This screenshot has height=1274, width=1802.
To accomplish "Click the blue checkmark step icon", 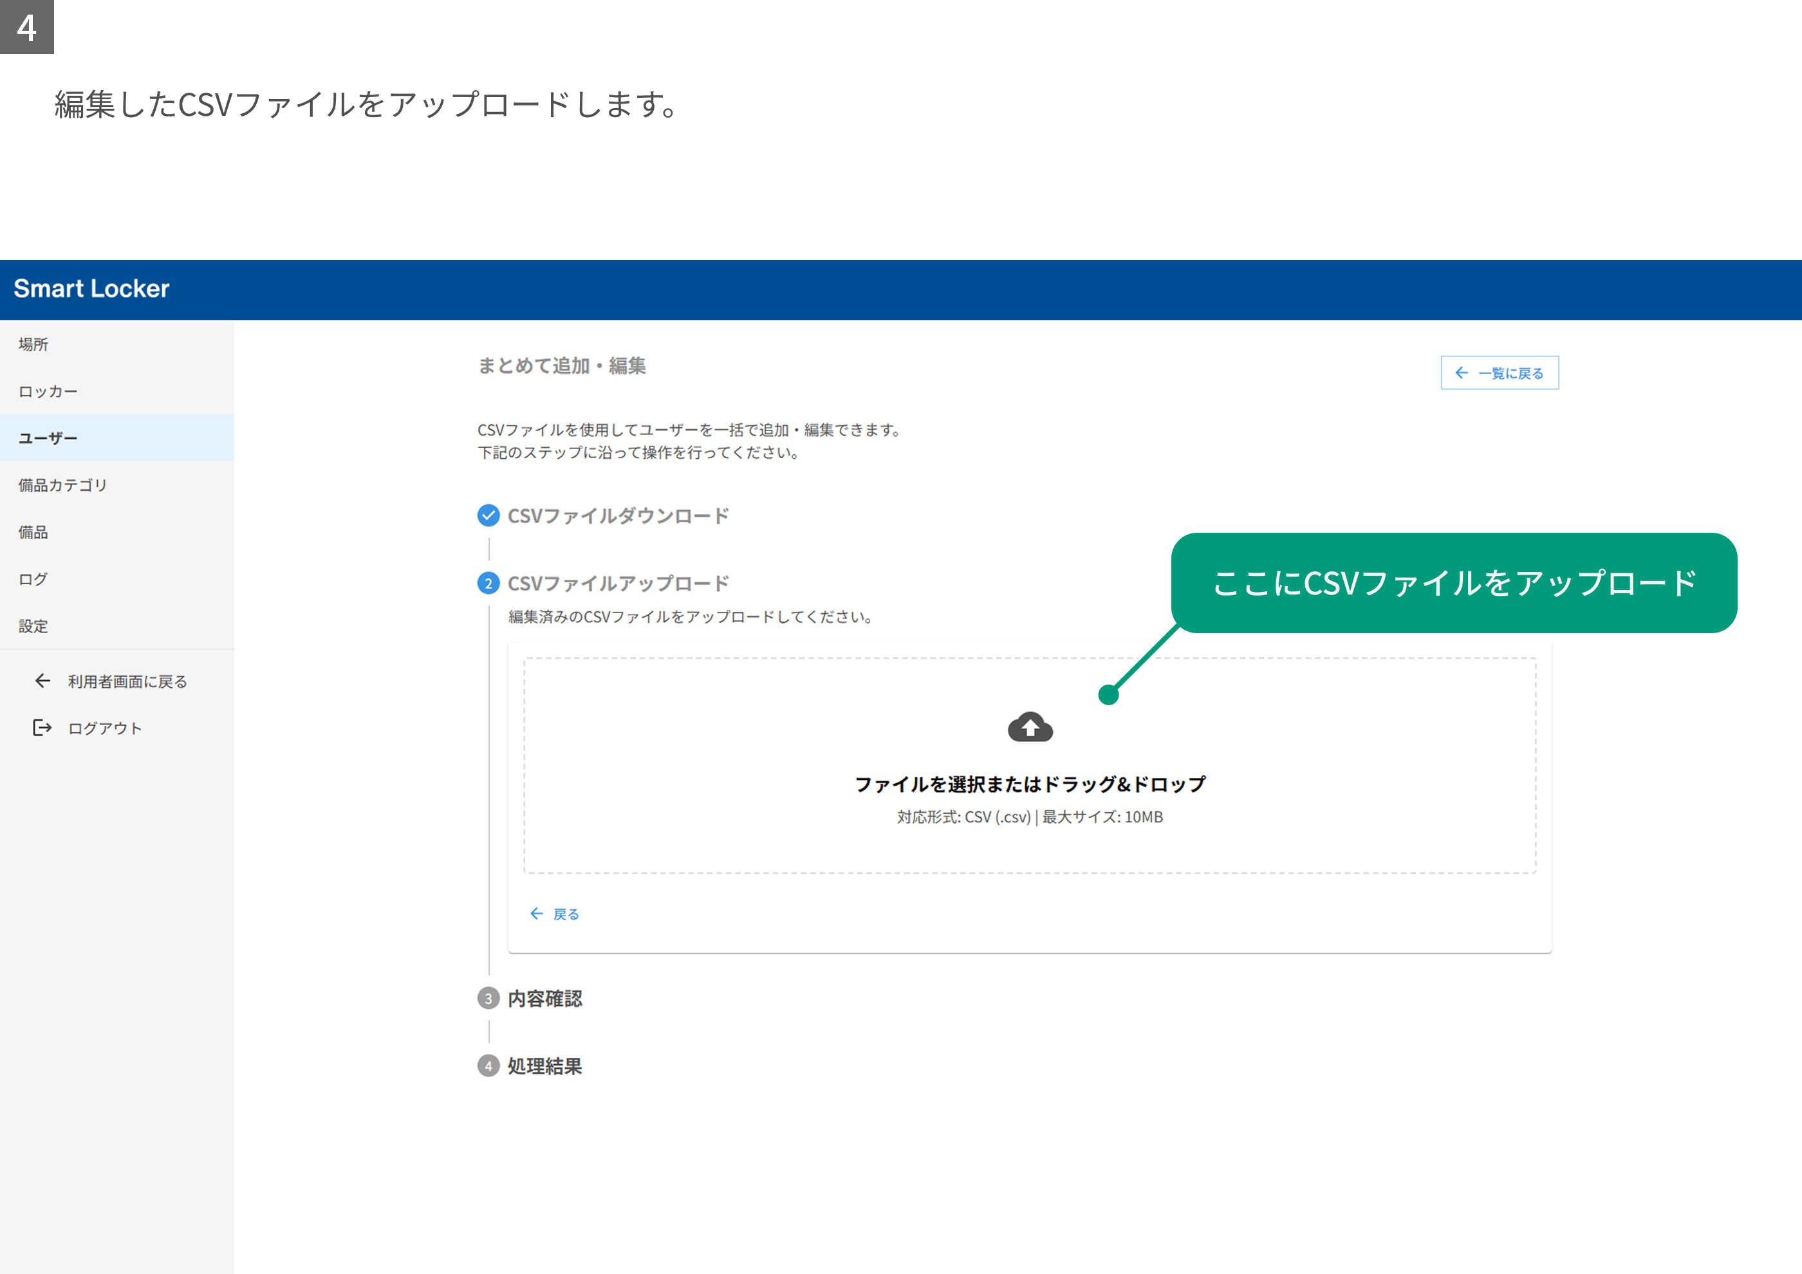I will pyautogui.click(x=488, y=515).
